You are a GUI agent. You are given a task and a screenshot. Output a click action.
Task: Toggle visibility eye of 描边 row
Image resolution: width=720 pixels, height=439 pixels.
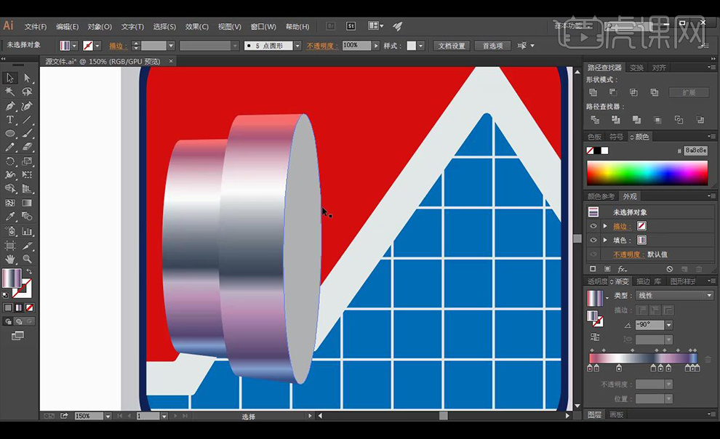point(593,226)
